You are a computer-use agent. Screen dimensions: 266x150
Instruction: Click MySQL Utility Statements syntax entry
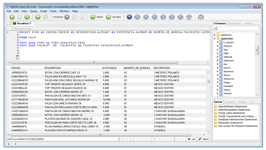[232, 113]
